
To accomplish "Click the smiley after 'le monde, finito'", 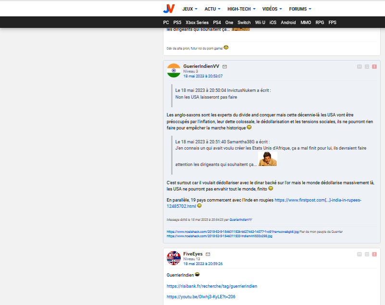I will coord(271,189).
